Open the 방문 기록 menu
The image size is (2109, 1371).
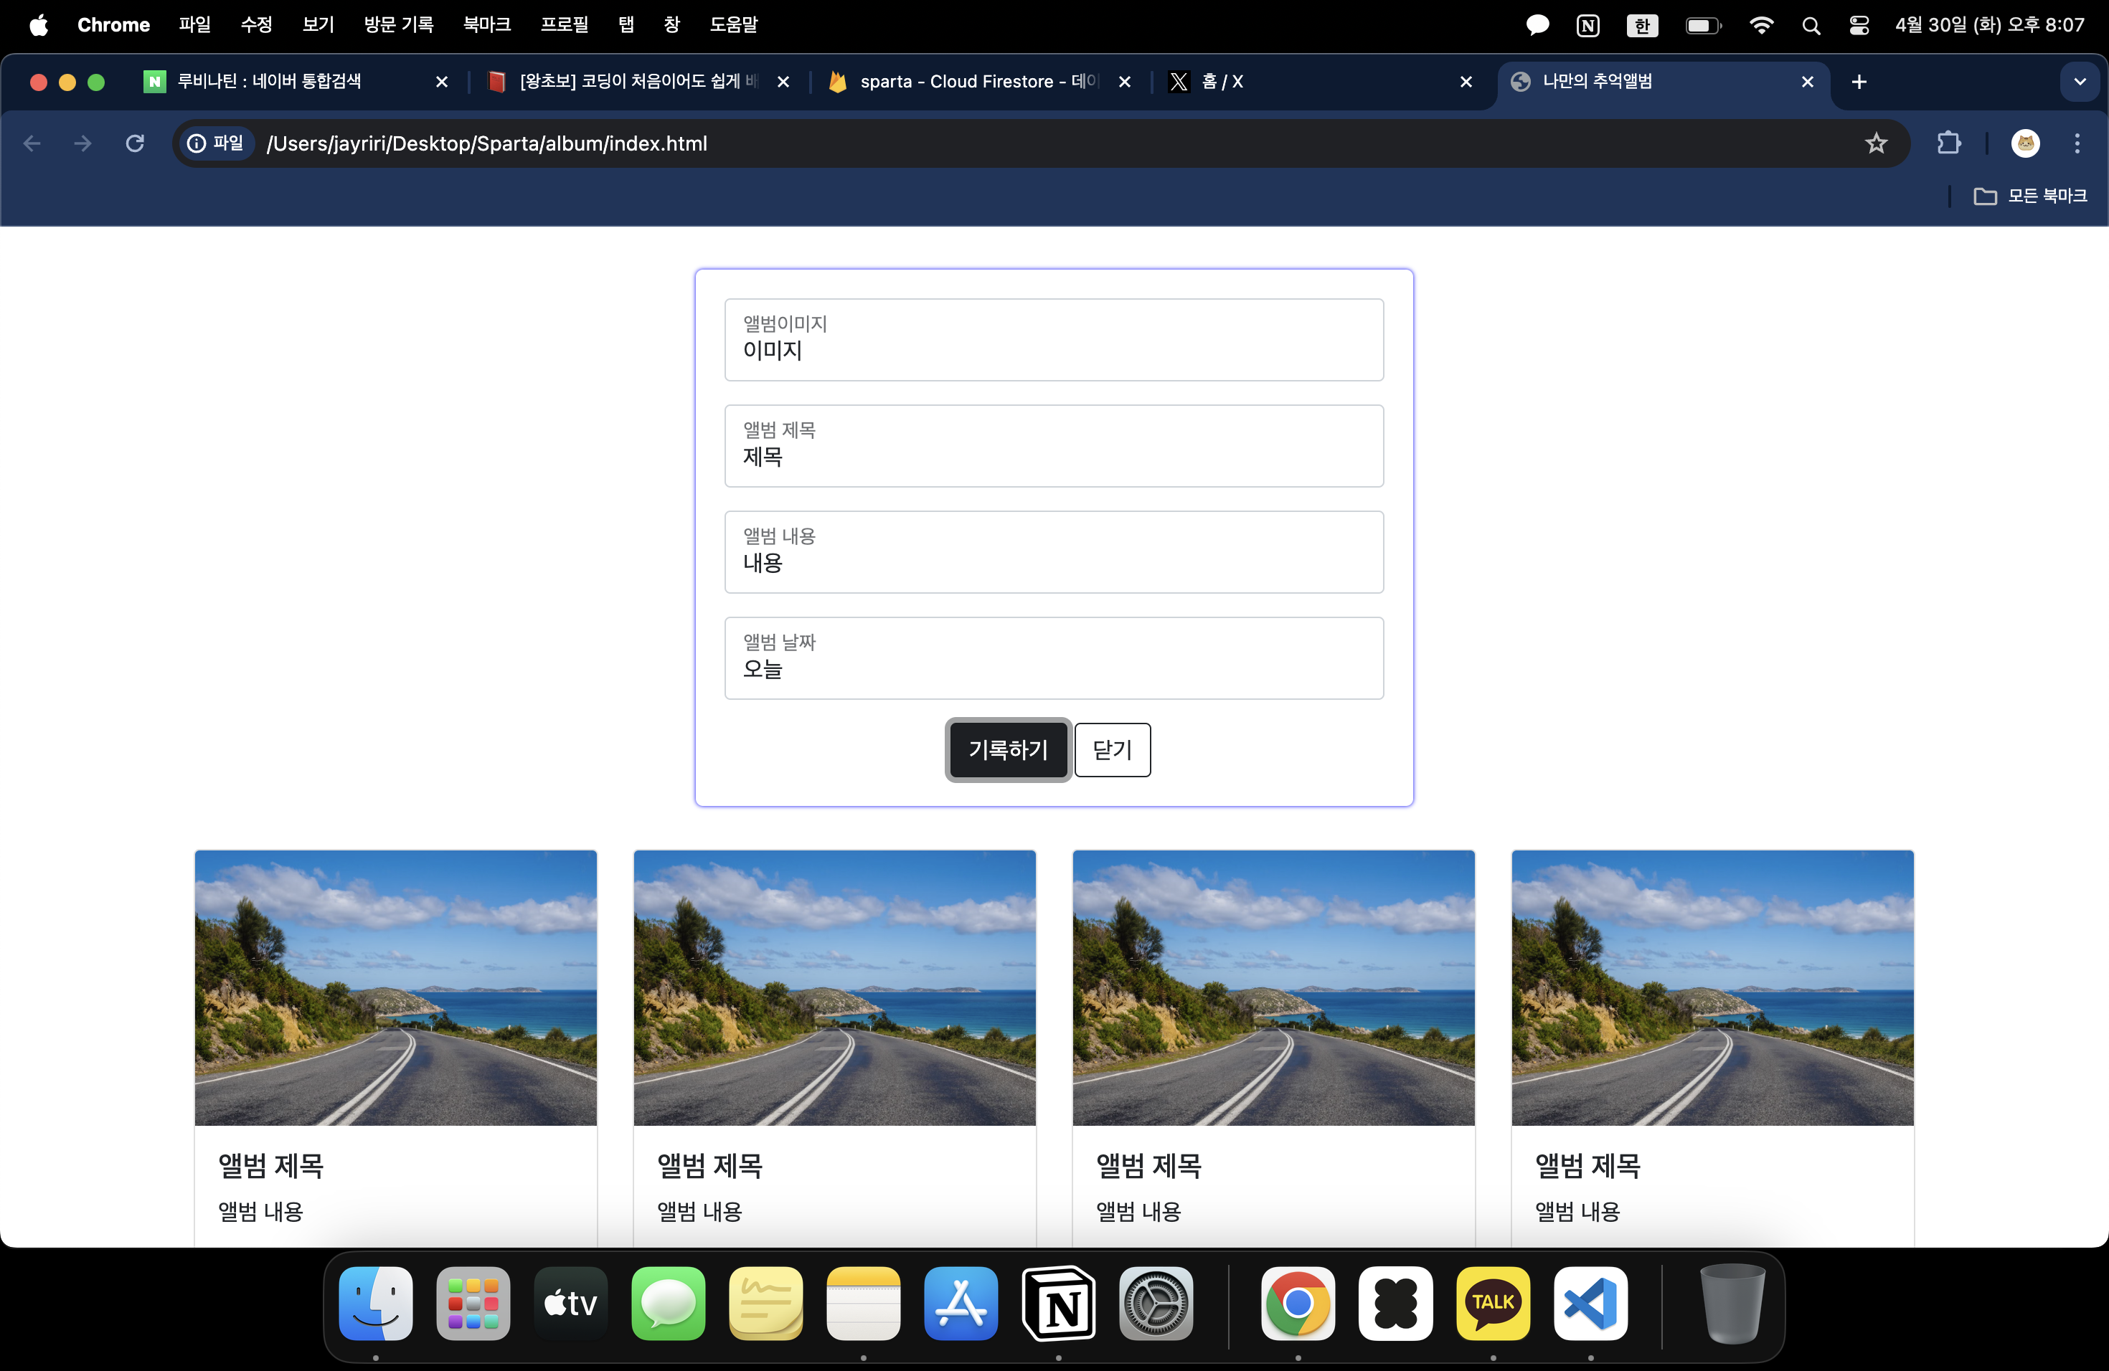coord(399,25)
